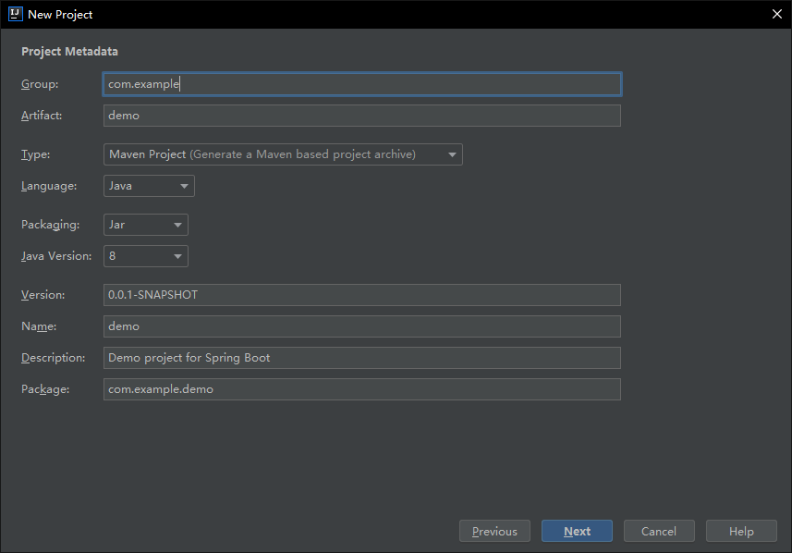Proceed by pressing the Next button
This screenshot has width=792, height=553.
(x=577, y=531)
